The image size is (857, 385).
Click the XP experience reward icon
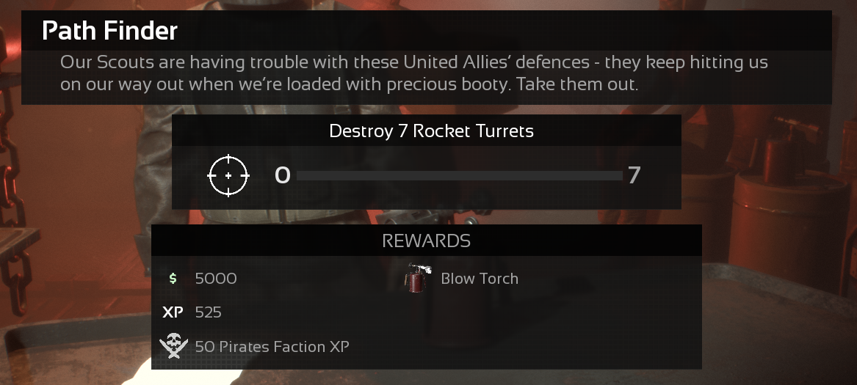pos(173,312)
